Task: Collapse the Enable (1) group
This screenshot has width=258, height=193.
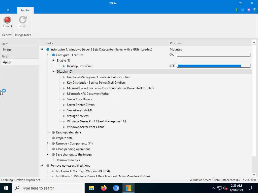Action: pos(53,60)
